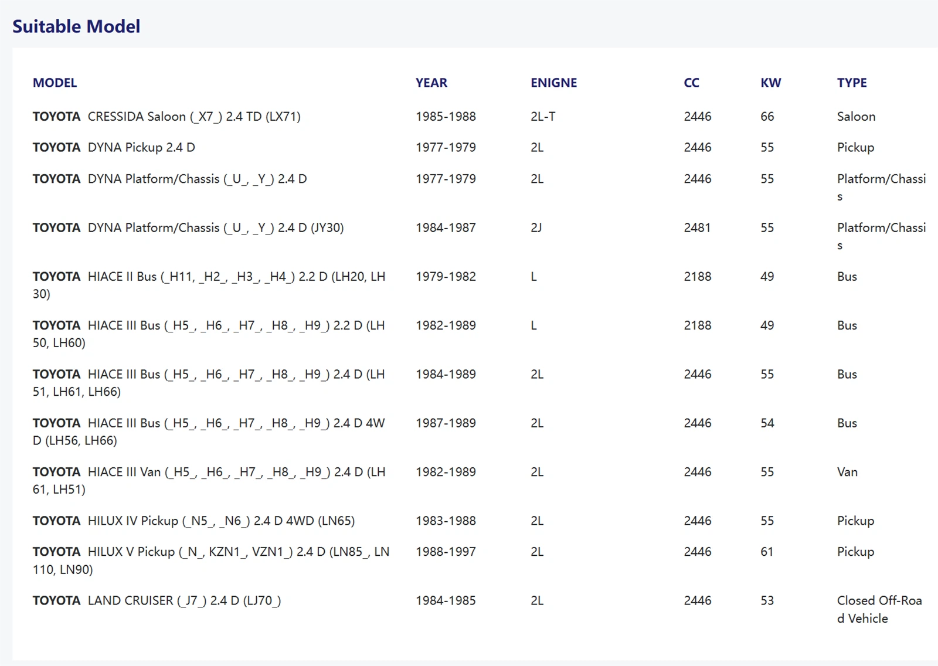Image resolution: width=938 pixels, height=666 pixels.
Task: Click year range 1987-1989
Action: click(446, 423)
